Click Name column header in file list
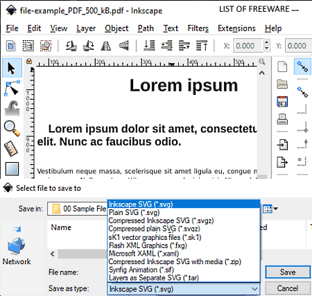The width and height of the screenshot is (312, 296). pyautogui.click(x=61, y=227)
